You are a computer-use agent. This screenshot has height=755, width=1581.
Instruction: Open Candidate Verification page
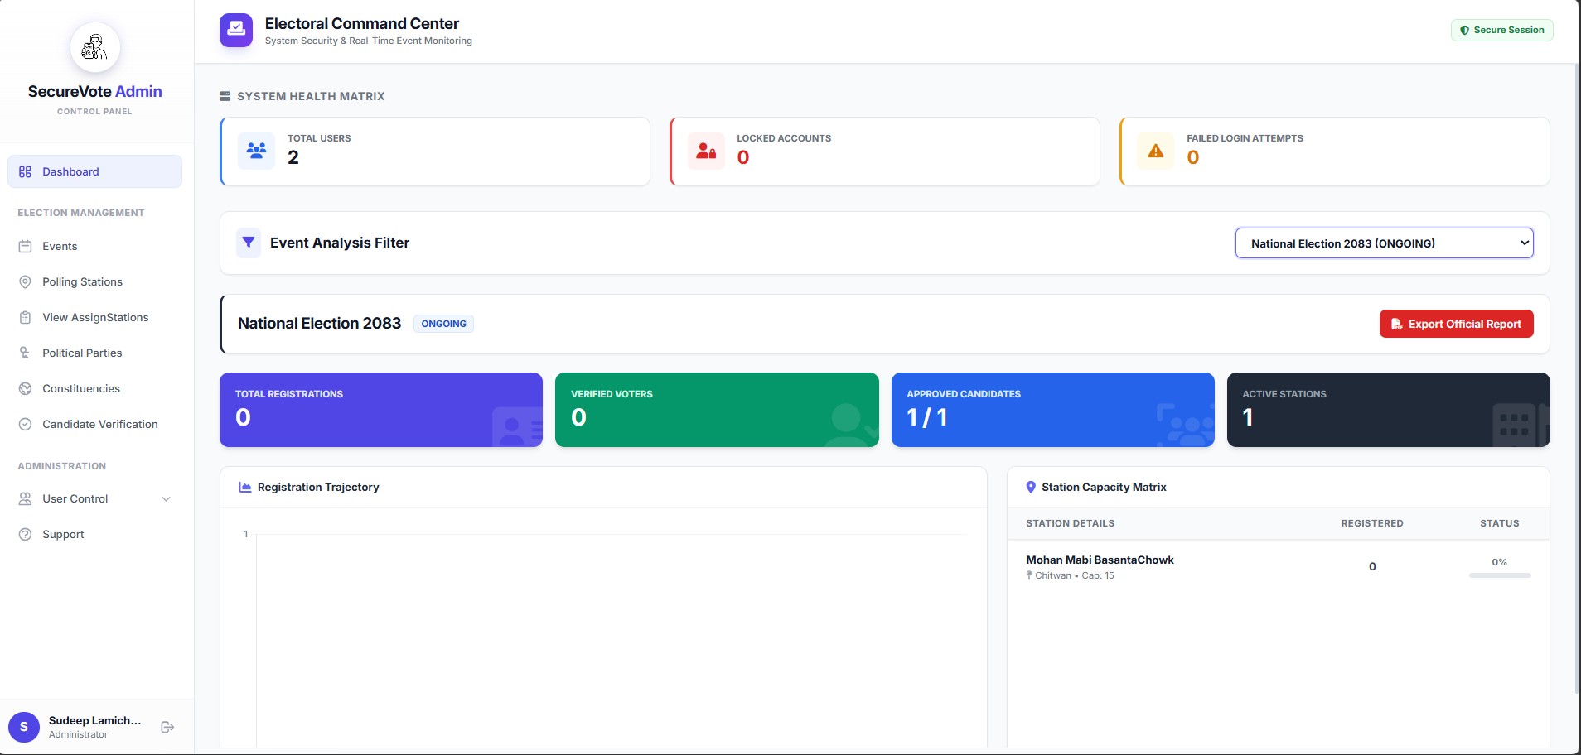click(x=99, y=424)
